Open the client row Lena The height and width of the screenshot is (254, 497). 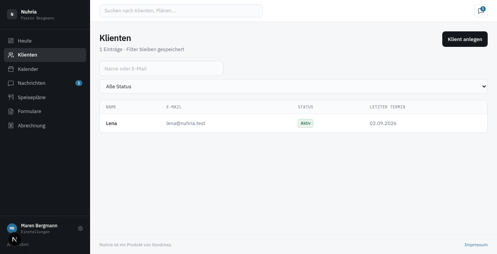click(294, 124)
